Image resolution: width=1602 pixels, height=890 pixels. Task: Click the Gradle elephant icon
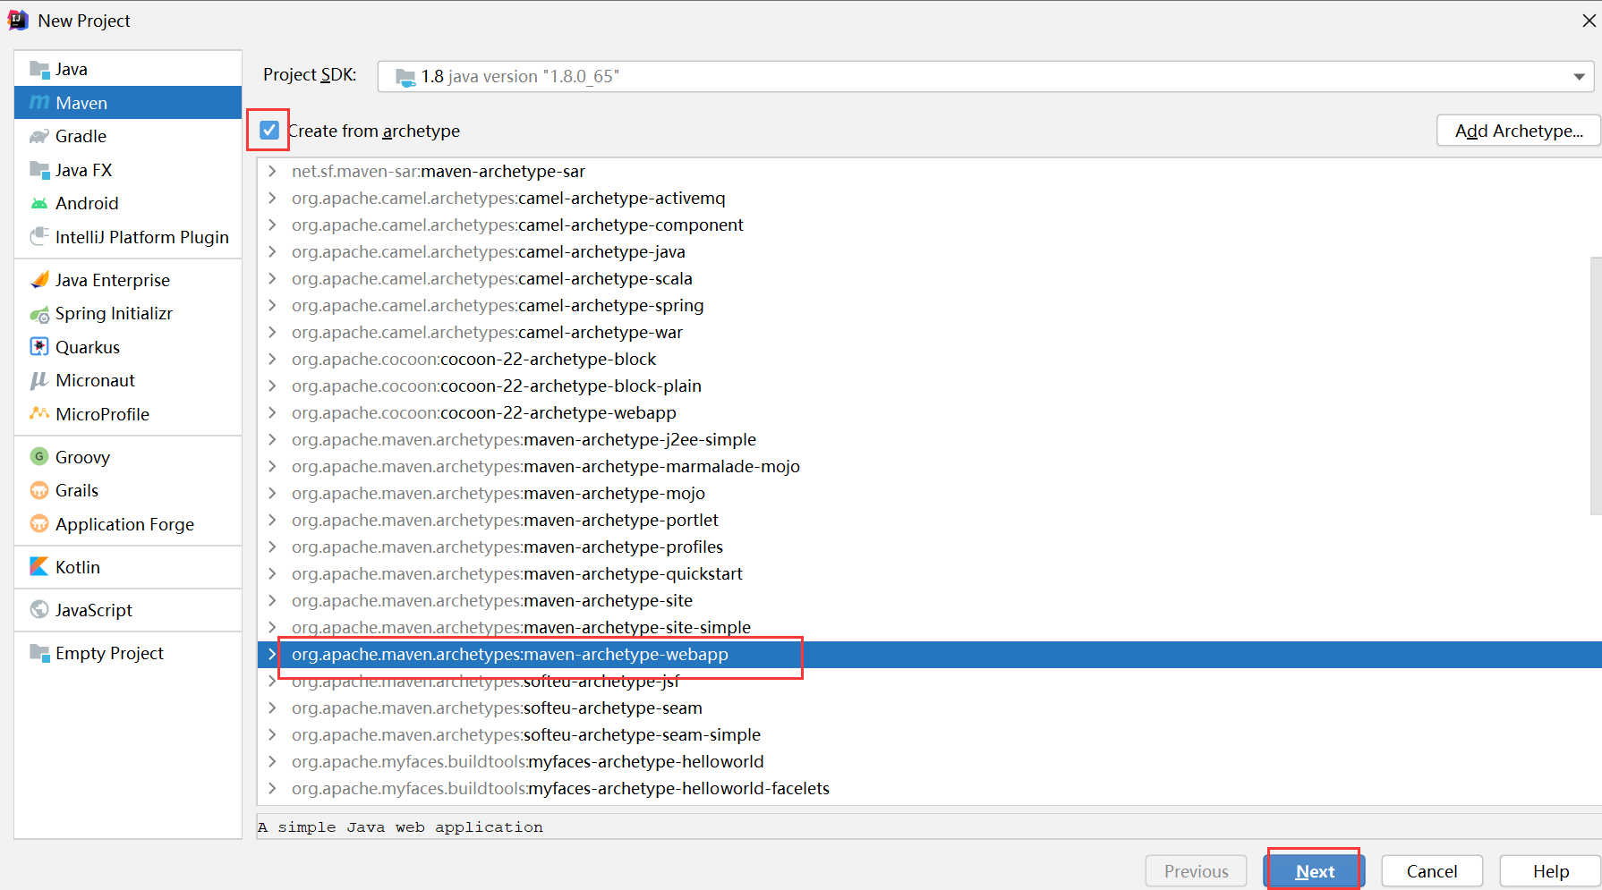click(x=39, y=136)
